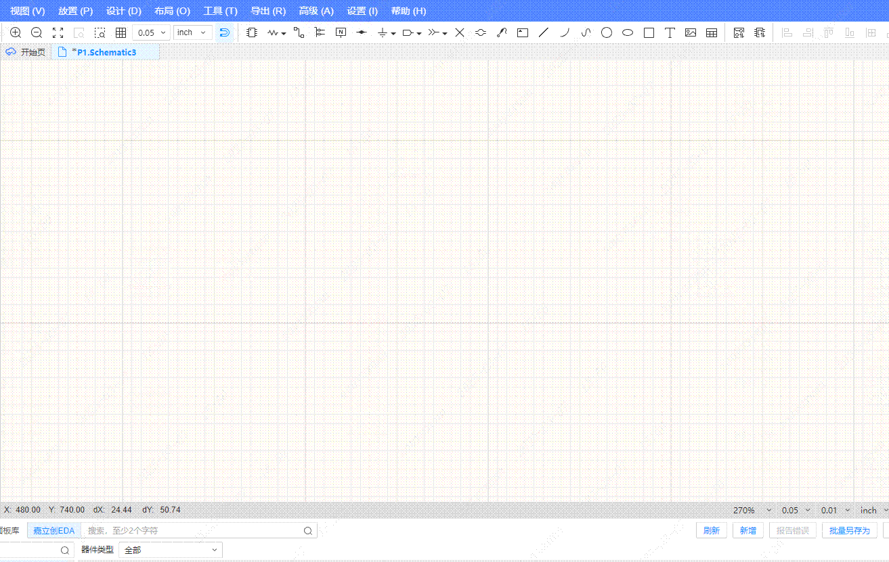Choose the wire drawing tool
The width and height of the screenshot is (889, 562).
click(x=299, y=32)
